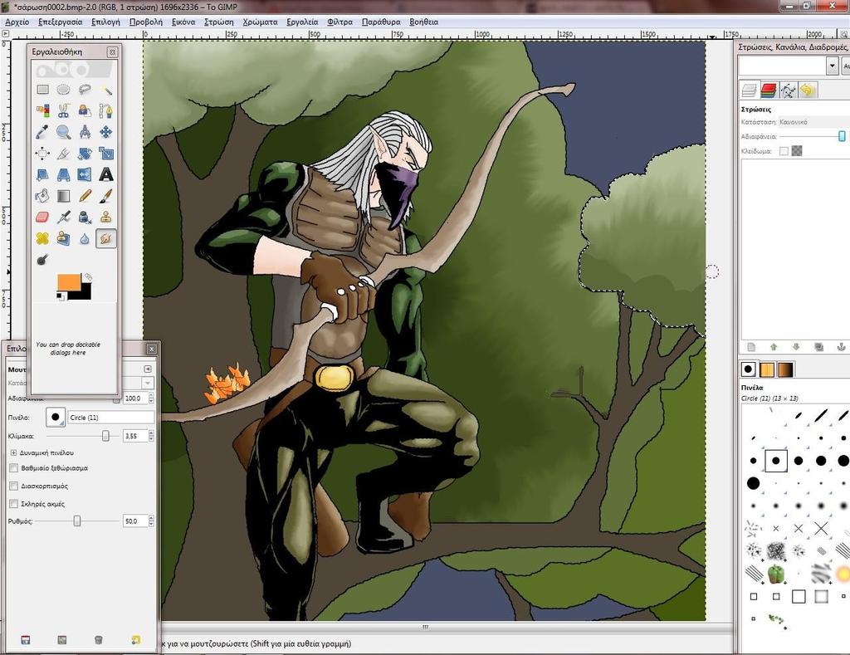Click the orange foreground color swatch
Viewport: 850px width, 655px height.
[68, 282]
